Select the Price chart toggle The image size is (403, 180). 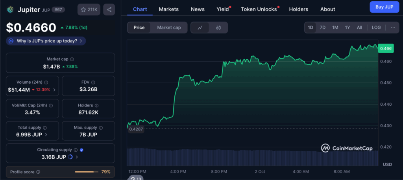139,28
